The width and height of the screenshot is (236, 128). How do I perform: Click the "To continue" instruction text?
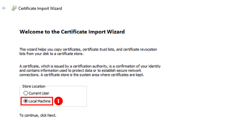[28, 115]
